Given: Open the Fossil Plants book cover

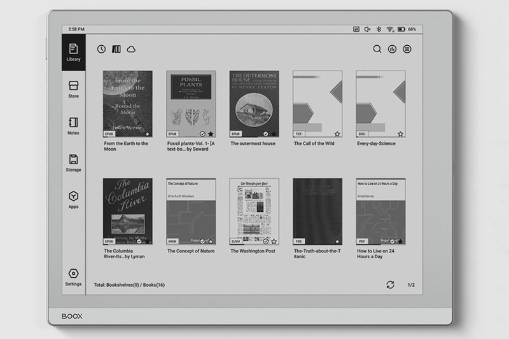Looking at the screenshot, I should point(191,104).
